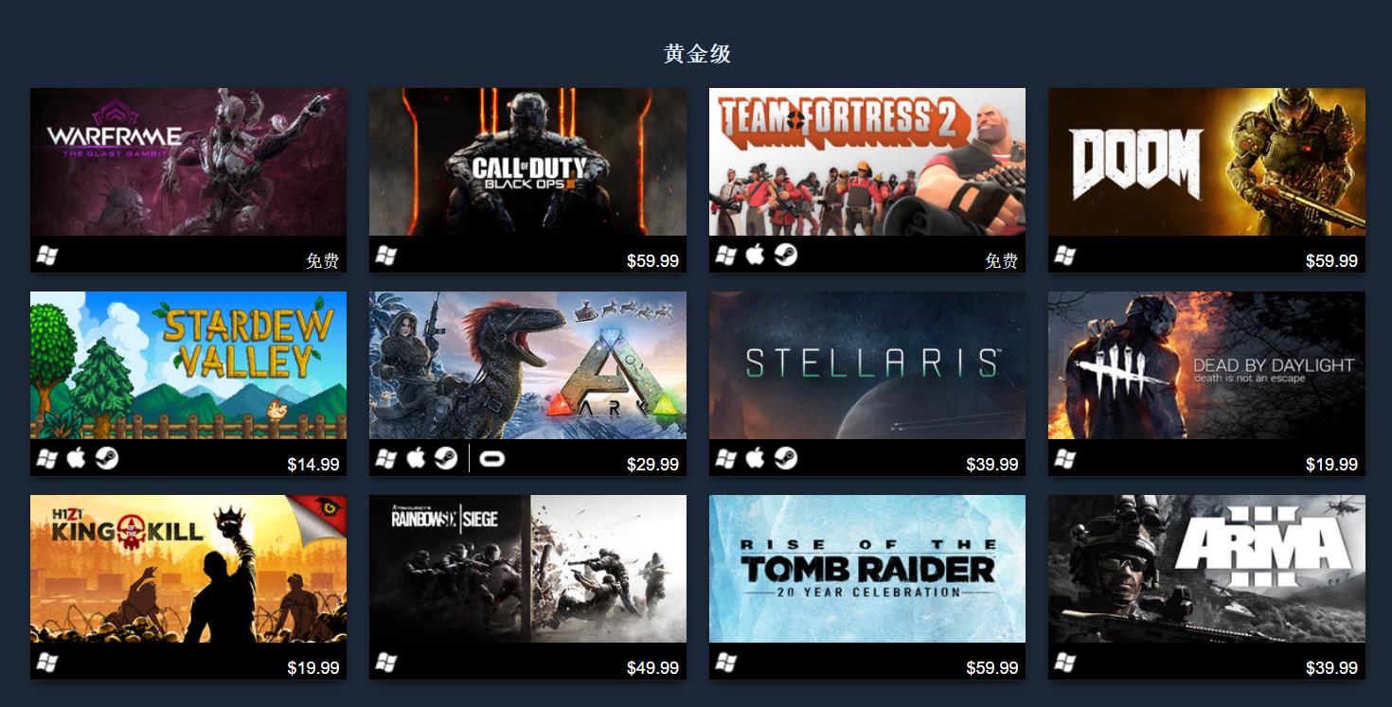Open the Dead by Daylight game banner
Viewport: 1392px width, 707px height.
click(x=1206, y=365)
